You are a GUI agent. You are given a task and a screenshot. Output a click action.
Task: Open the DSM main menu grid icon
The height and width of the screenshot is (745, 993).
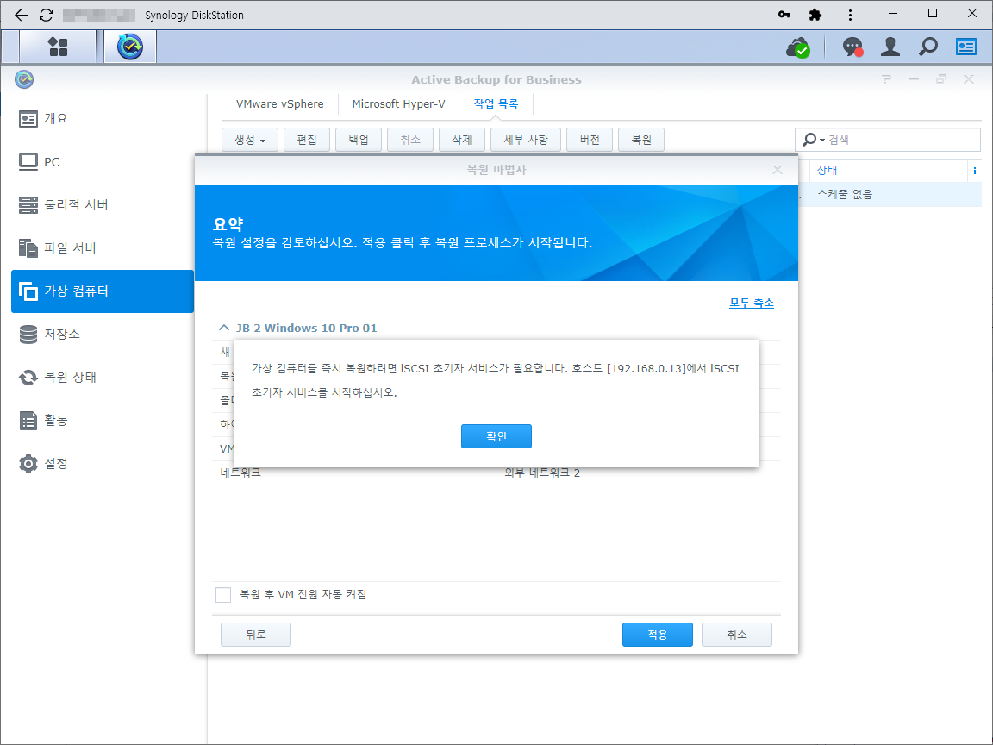(59, 47)
